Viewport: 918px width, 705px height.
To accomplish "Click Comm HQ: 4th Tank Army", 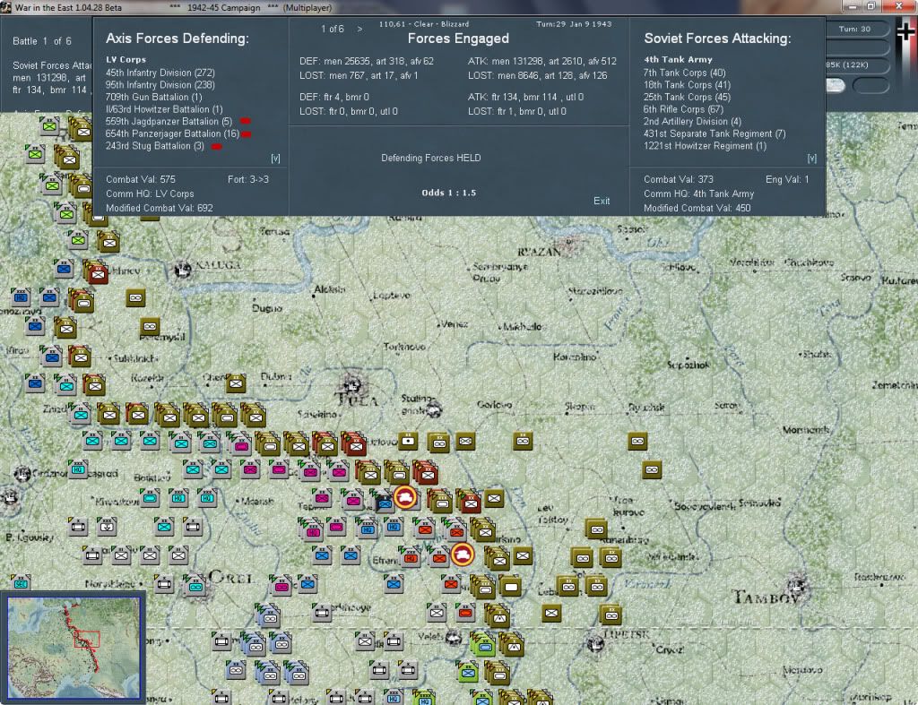I will [x=699, y=193].
